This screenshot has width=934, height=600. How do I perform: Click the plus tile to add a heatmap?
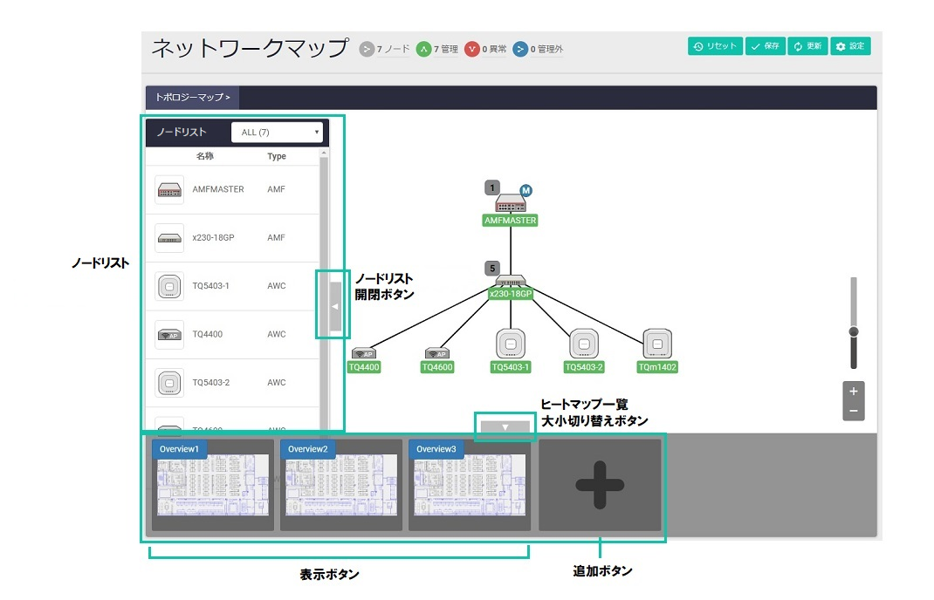tap(599, 485)
